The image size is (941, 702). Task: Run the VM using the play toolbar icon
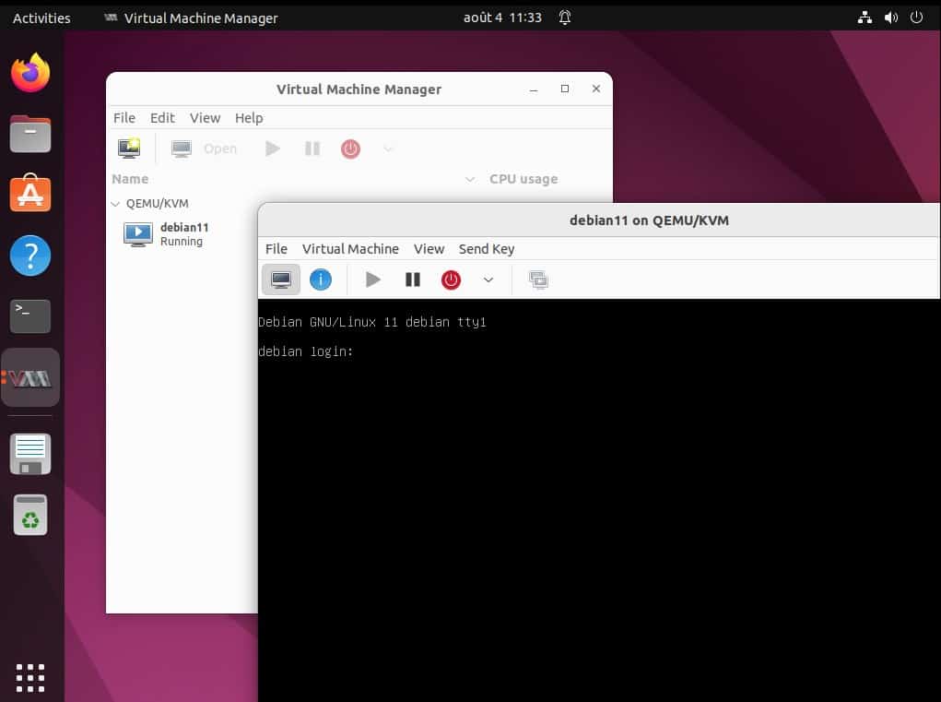coord(272,148)
